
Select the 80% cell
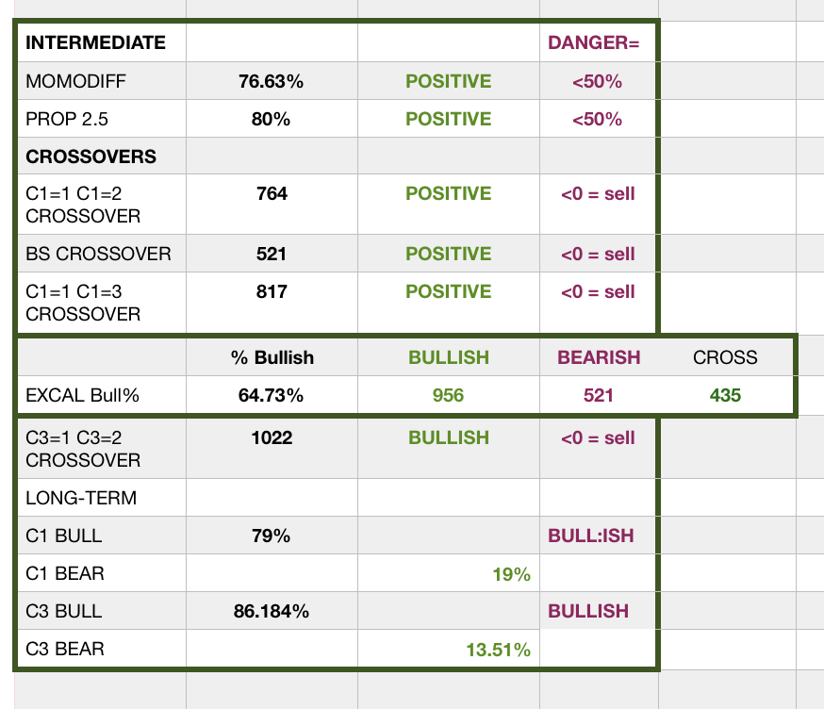click(272, 120)
